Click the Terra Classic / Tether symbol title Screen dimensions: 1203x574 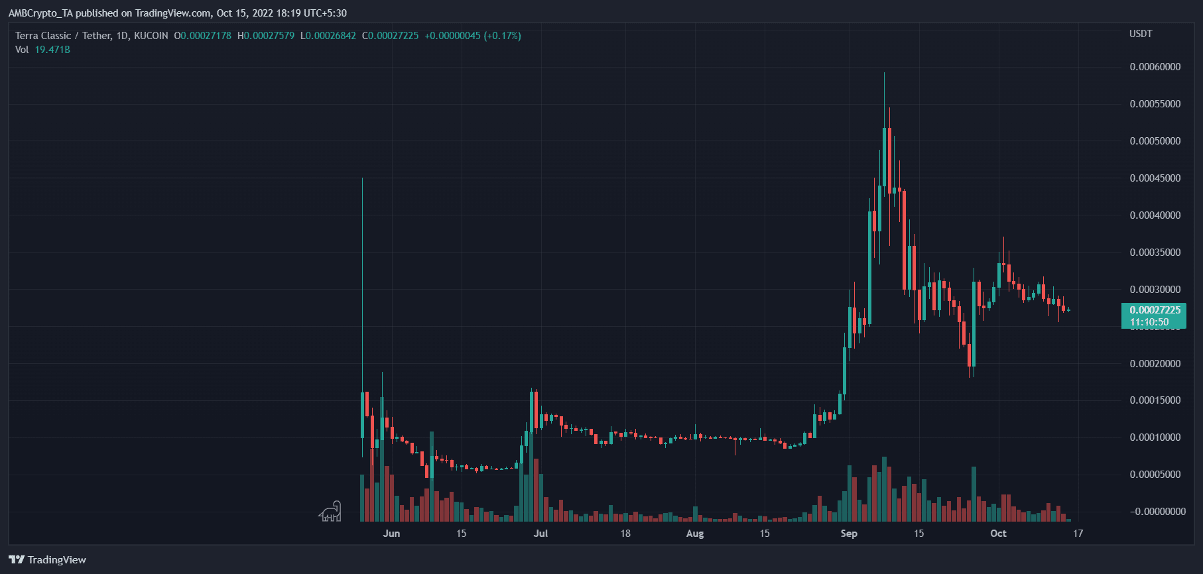(92, 36)
